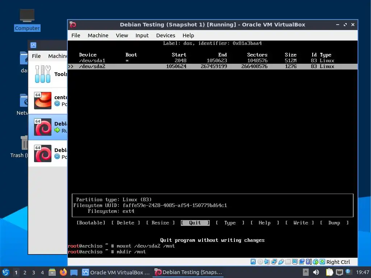Click the 512M size value

click(x=291, y=60)
